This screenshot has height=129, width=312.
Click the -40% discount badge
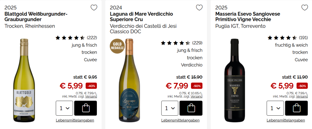pyautogui.click(x=91, y=86)
